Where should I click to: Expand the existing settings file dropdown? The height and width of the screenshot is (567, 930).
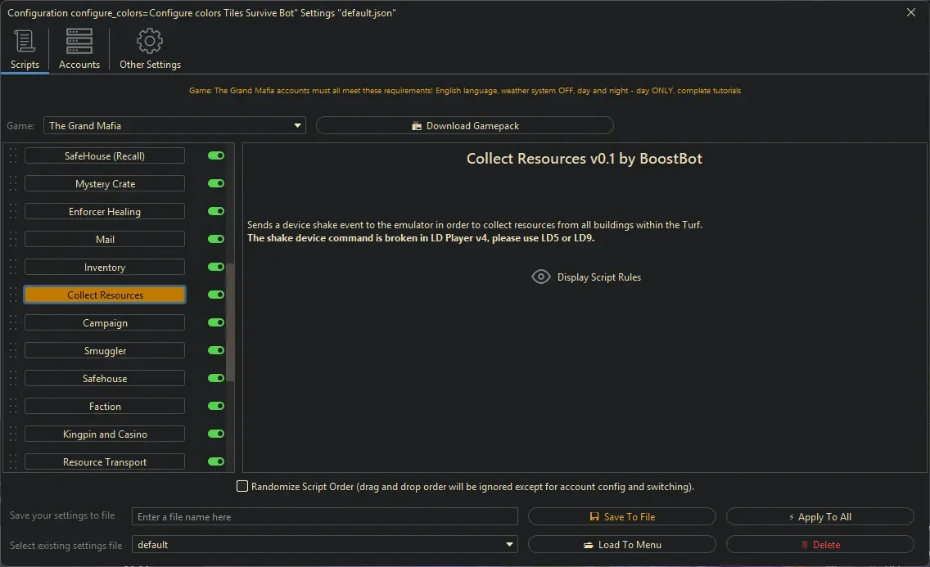[324, 544]
